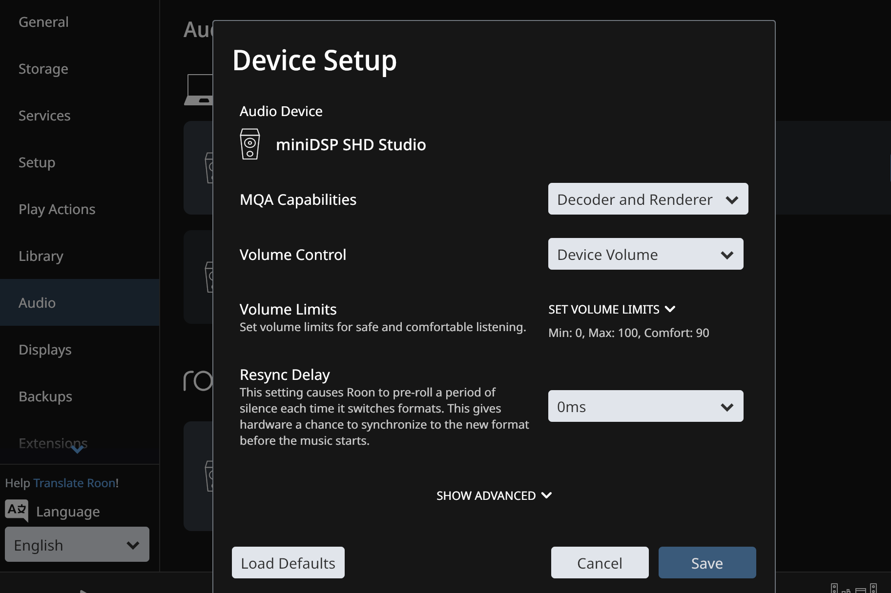This screenshot has width=891, height=593.
Task: Open the Resync Delay dropdown
Action: point(645,406)
